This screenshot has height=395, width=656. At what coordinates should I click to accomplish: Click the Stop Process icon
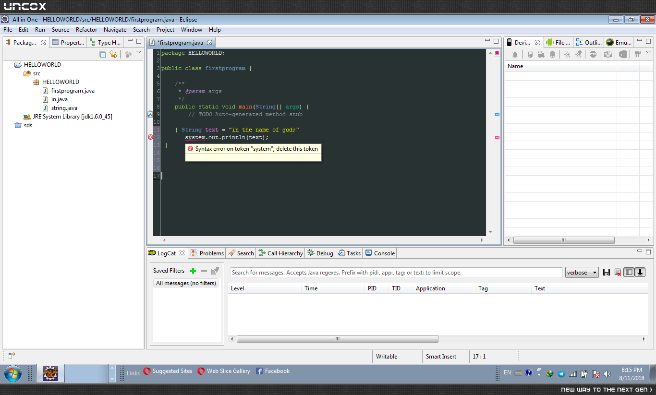pos(594,54)
